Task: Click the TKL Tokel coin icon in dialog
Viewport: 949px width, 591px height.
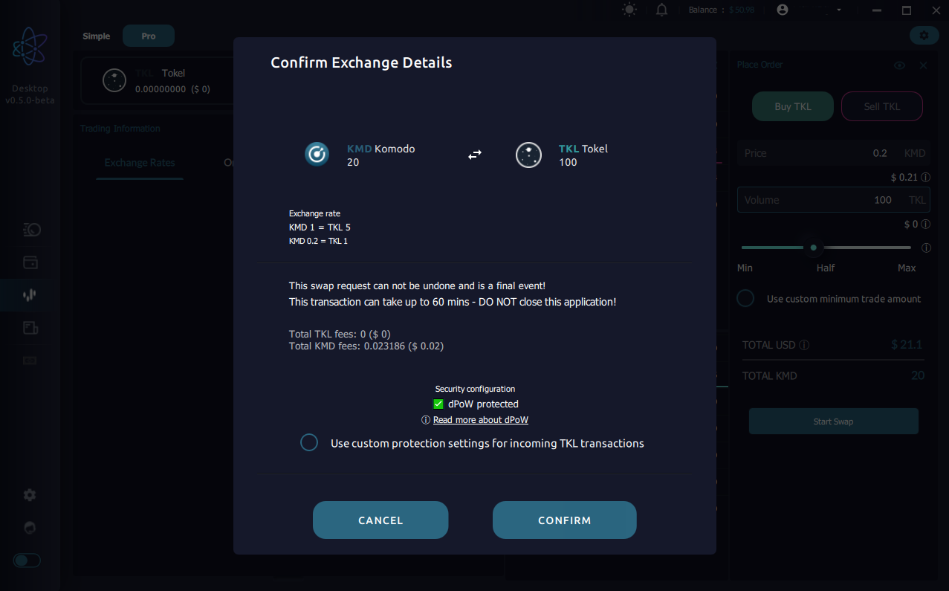Action: (528, 155)
